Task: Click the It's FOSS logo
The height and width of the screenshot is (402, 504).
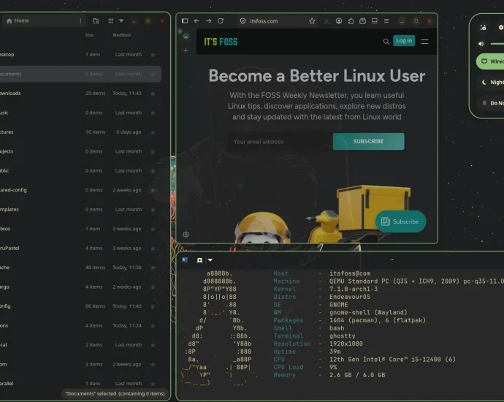Action: pyautogui.click(x=221, y=42)
